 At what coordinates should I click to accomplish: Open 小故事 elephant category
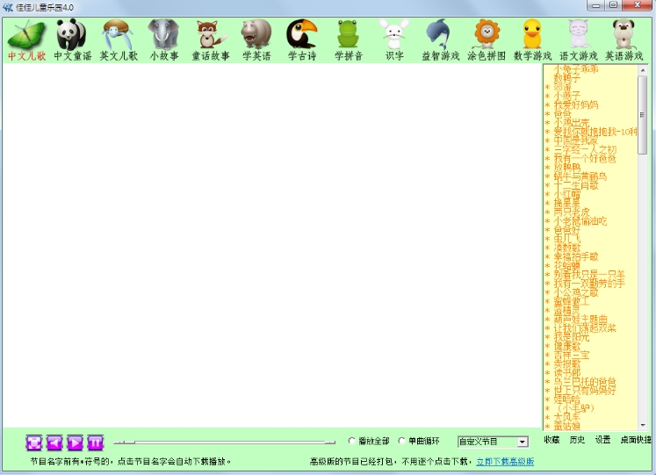[x=164, y=40]
